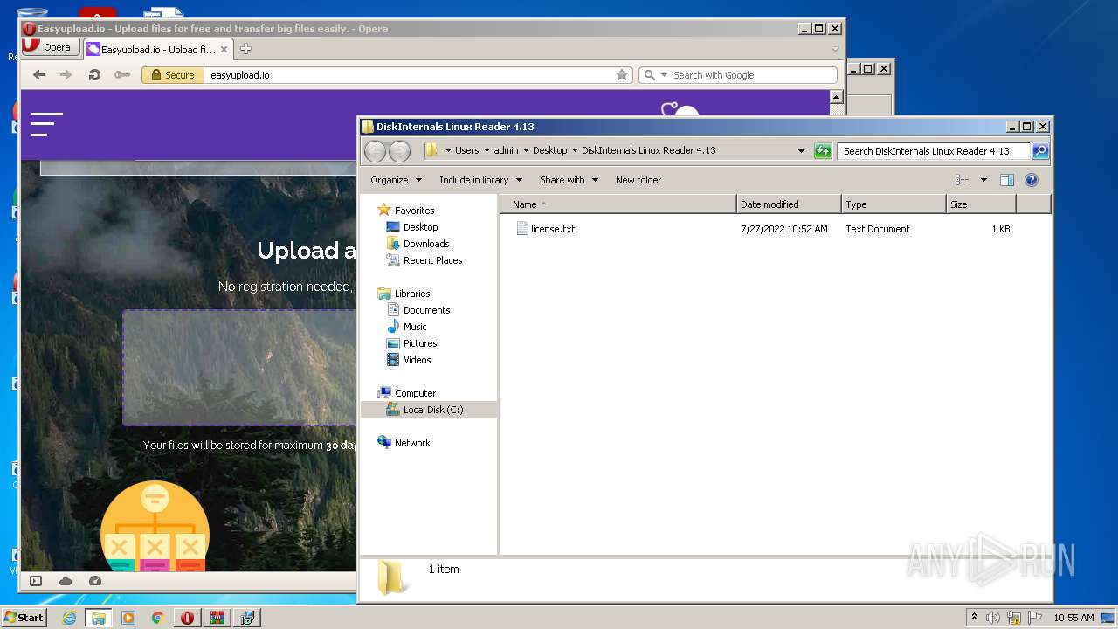Select Users in Explorer breadcrumb
This screenshot has height=629, width=1118.
coord(466,150)
